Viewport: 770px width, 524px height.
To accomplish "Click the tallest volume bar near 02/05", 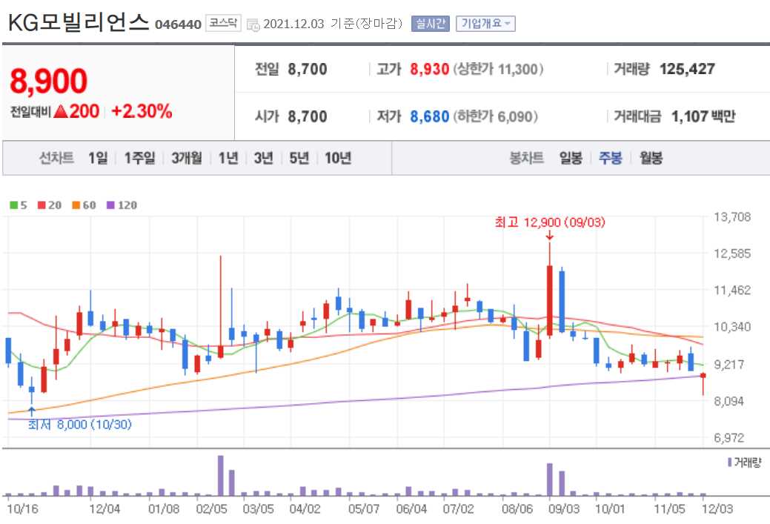I will (x=221, y=476).
